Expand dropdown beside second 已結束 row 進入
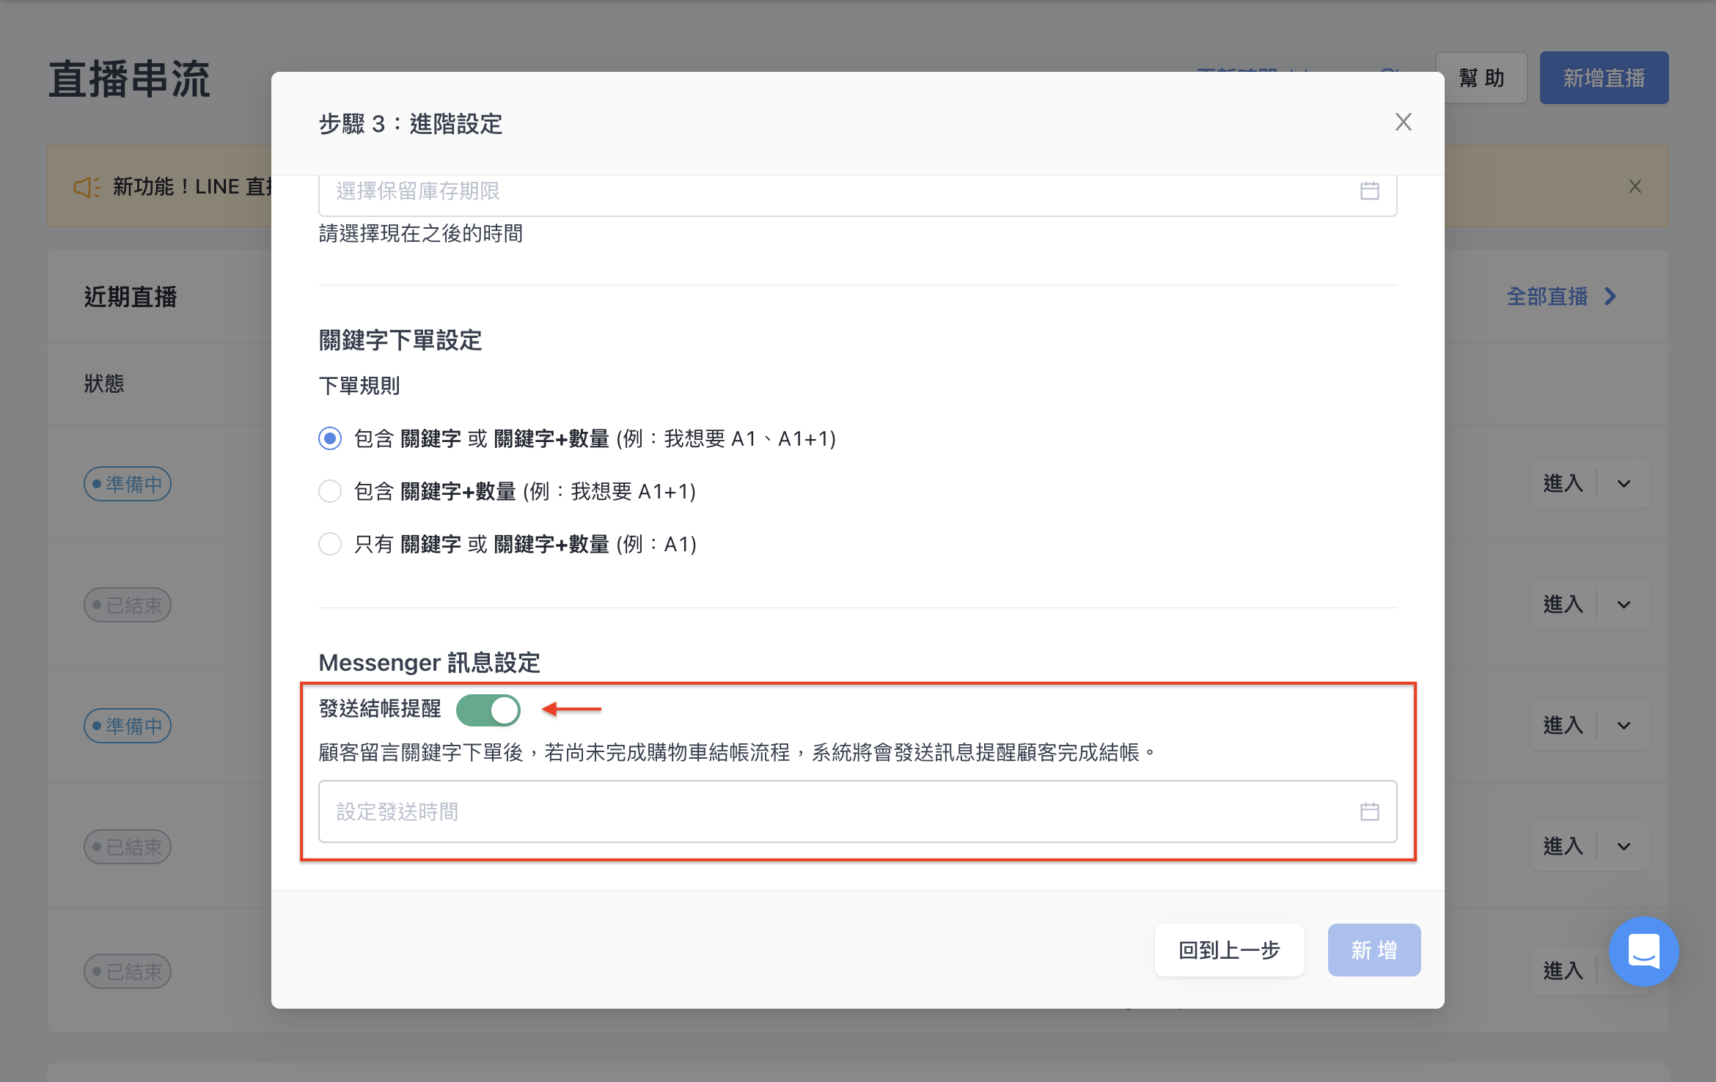The height and width of the screenshot is (1082, 1716). (1624, 846)
